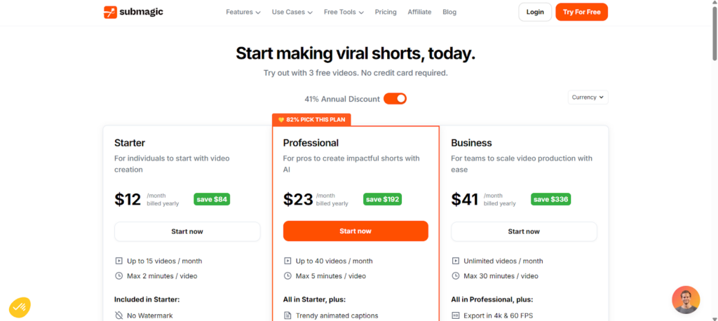Click the Export in 4k HD icon
The width and height of the screenshot is (718, 321).
pyautogui.click(x=456, y=315)
